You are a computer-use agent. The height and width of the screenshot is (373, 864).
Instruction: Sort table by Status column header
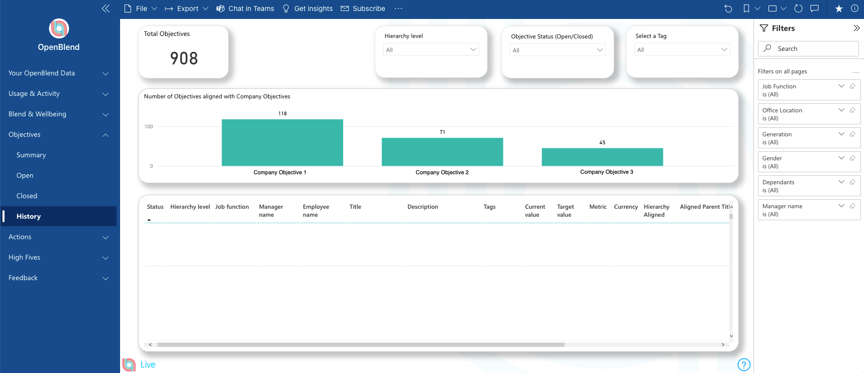pyautogui.click(x=155, y=207)
